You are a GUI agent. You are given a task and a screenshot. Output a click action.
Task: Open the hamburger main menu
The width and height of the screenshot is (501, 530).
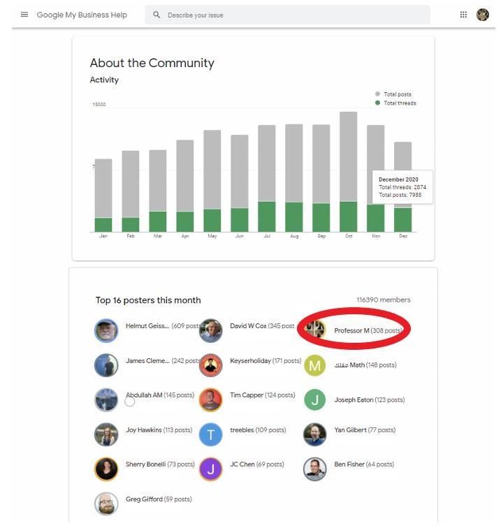(x=24, y=15)
